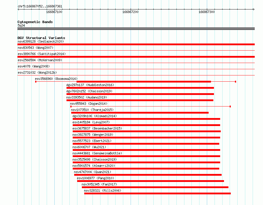The image size is (263, 205).
Task: Click the red bar under nsv328321 (Mills2006)
Action: 158,193
